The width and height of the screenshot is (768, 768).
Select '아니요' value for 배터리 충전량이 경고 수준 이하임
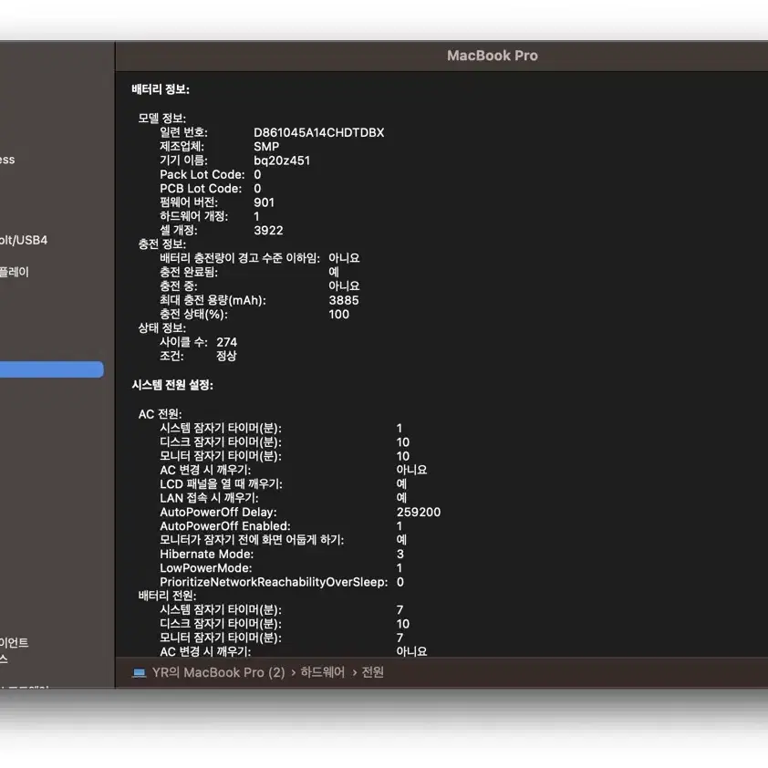(x=344, y=258)
